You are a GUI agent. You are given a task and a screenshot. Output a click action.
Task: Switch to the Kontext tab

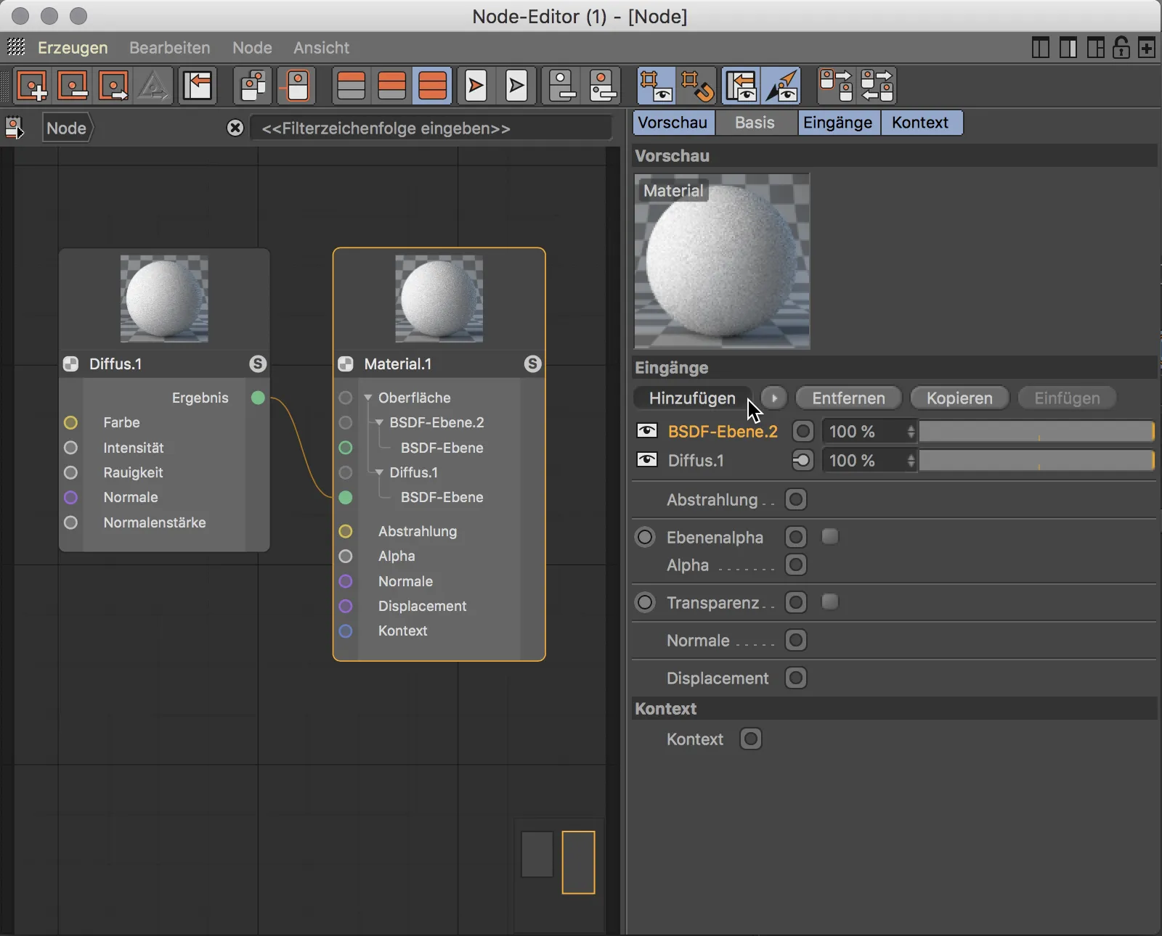point(921,123)
